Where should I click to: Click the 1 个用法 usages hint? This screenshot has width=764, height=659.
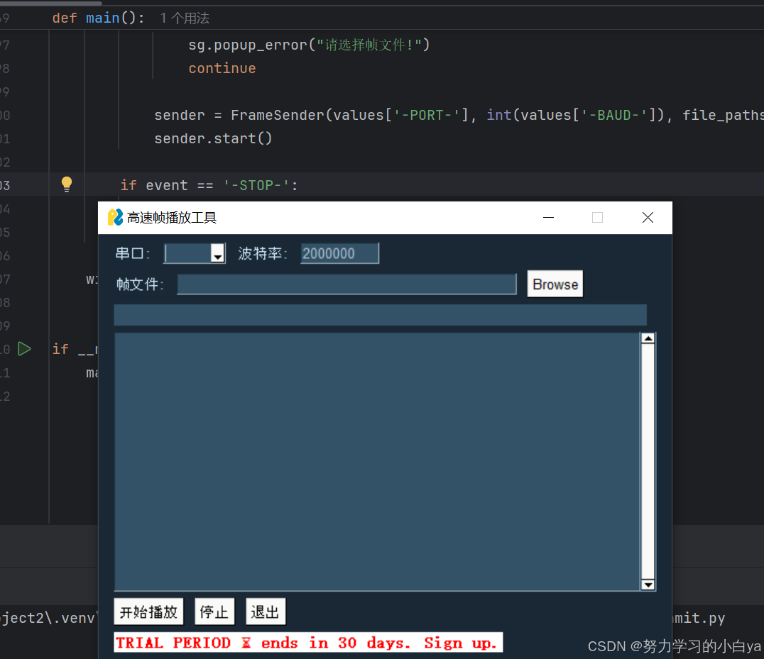coord(185,18)
